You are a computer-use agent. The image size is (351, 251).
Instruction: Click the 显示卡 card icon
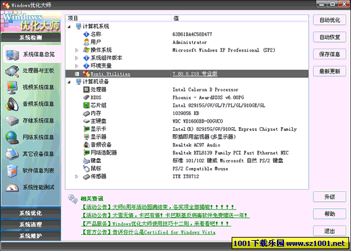pyautogui.click(x=86, y=129)
